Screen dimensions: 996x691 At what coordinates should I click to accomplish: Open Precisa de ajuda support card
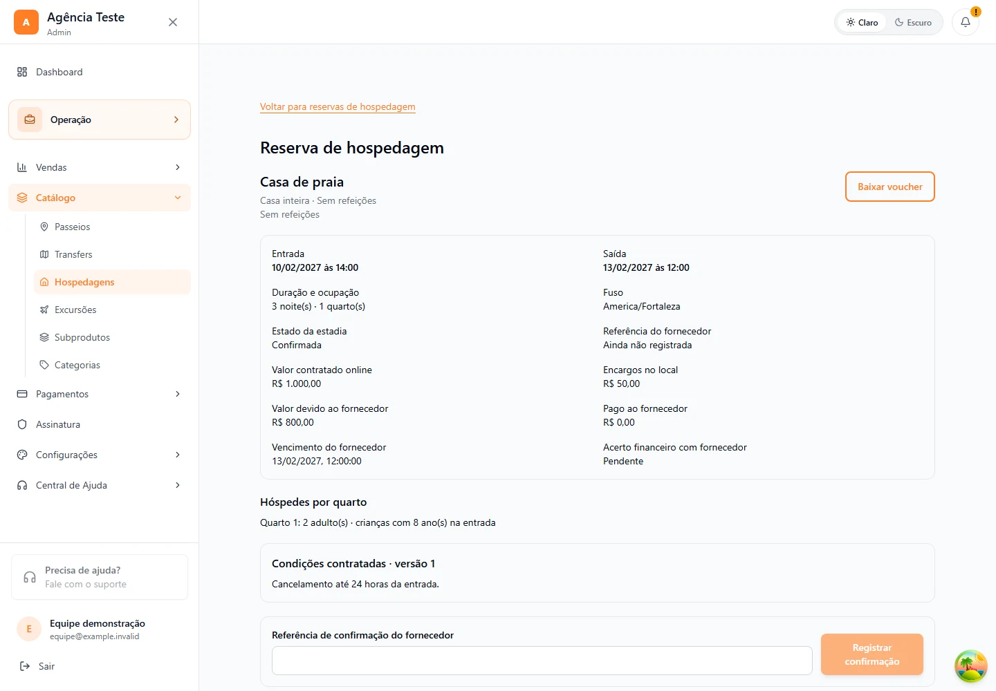point(100,577)
